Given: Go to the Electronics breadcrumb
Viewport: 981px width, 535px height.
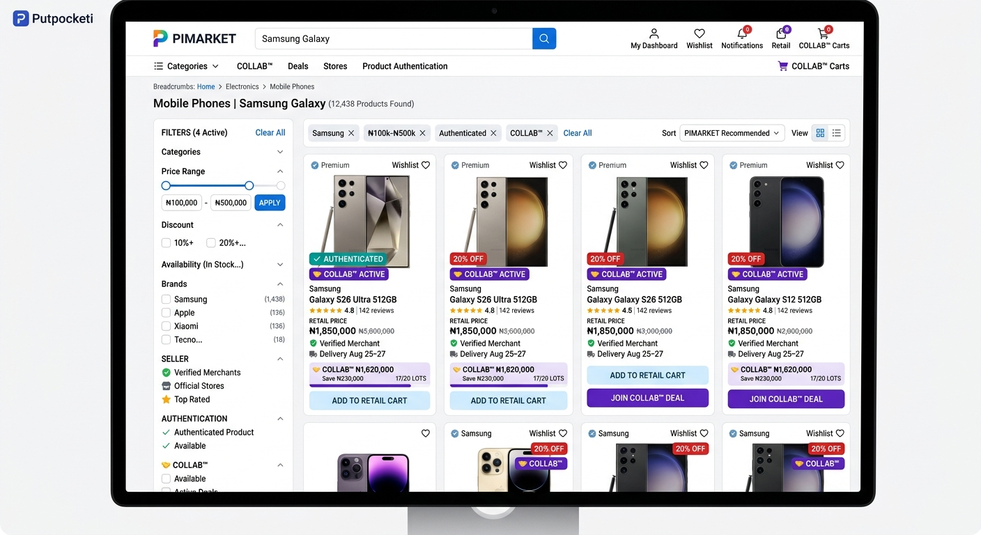Looking at the screenshot, I should pyautogui.click(x=242, y=87).
